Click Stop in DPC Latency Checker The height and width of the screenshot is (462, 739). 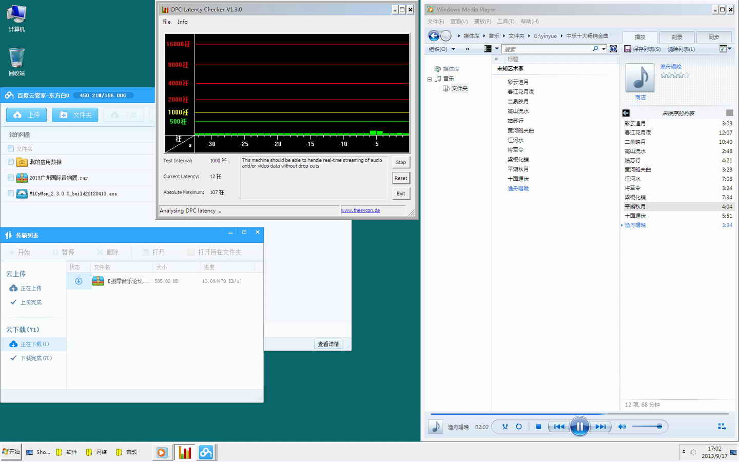401,162
